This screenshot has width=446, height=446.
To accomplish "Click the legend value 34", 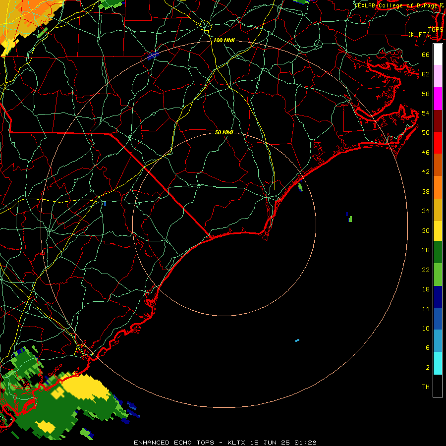I will point(426,211).
